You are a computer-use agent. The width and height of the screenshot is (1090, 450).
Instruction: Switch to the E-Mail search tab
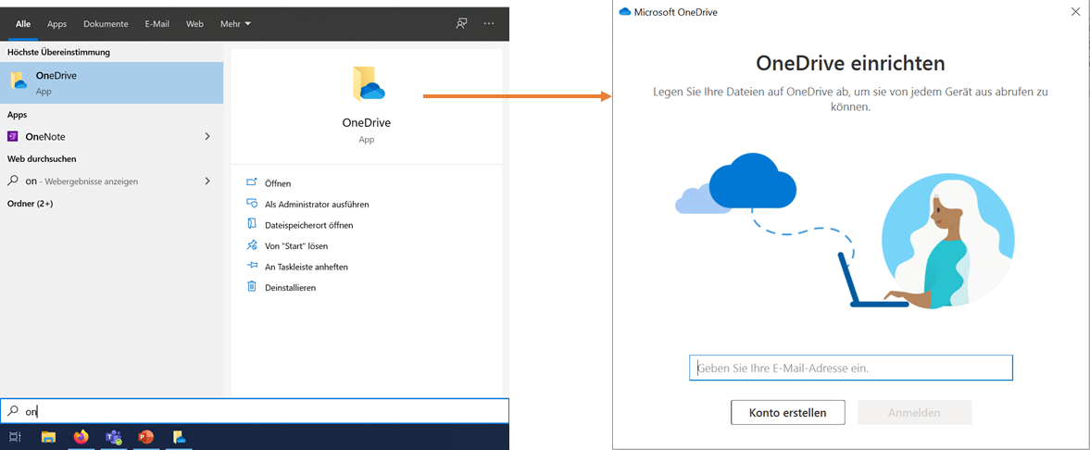click(157, 24)
